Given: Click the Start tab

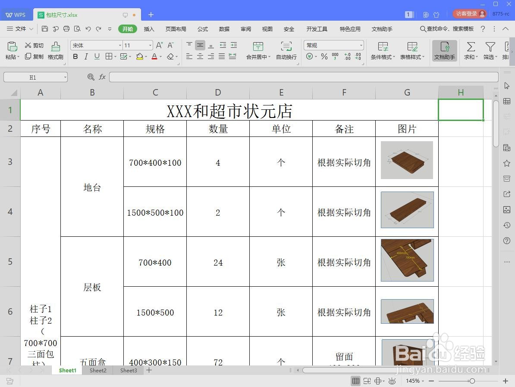Looking at the screenshot, I should (127, 29).
